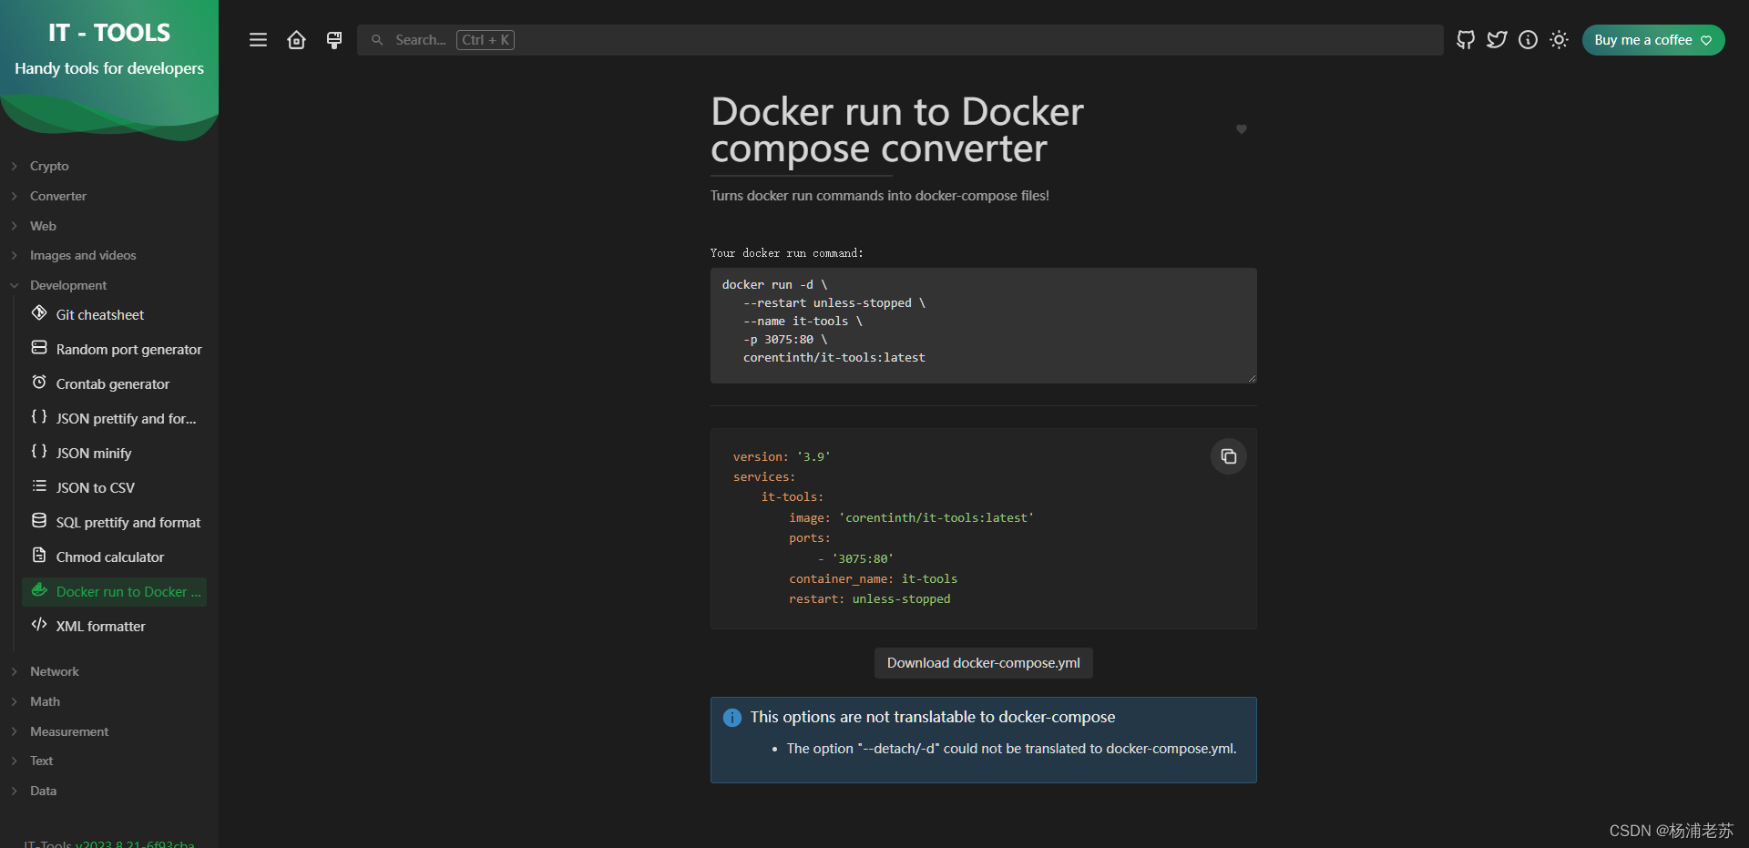Click the IT - TOOLS logo title
Screen dimensions: 1749x848
tap(109, 33)
